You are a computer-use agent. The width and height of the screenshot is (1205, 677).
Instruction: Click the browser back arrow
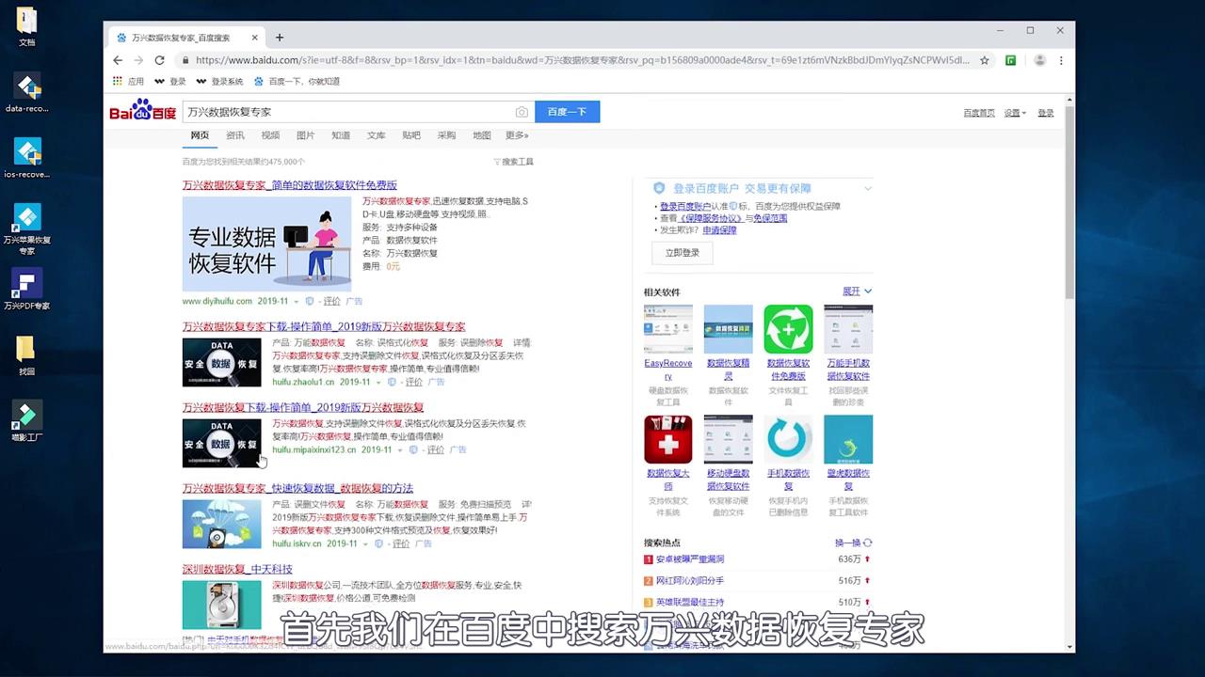[x=117, y=59]
